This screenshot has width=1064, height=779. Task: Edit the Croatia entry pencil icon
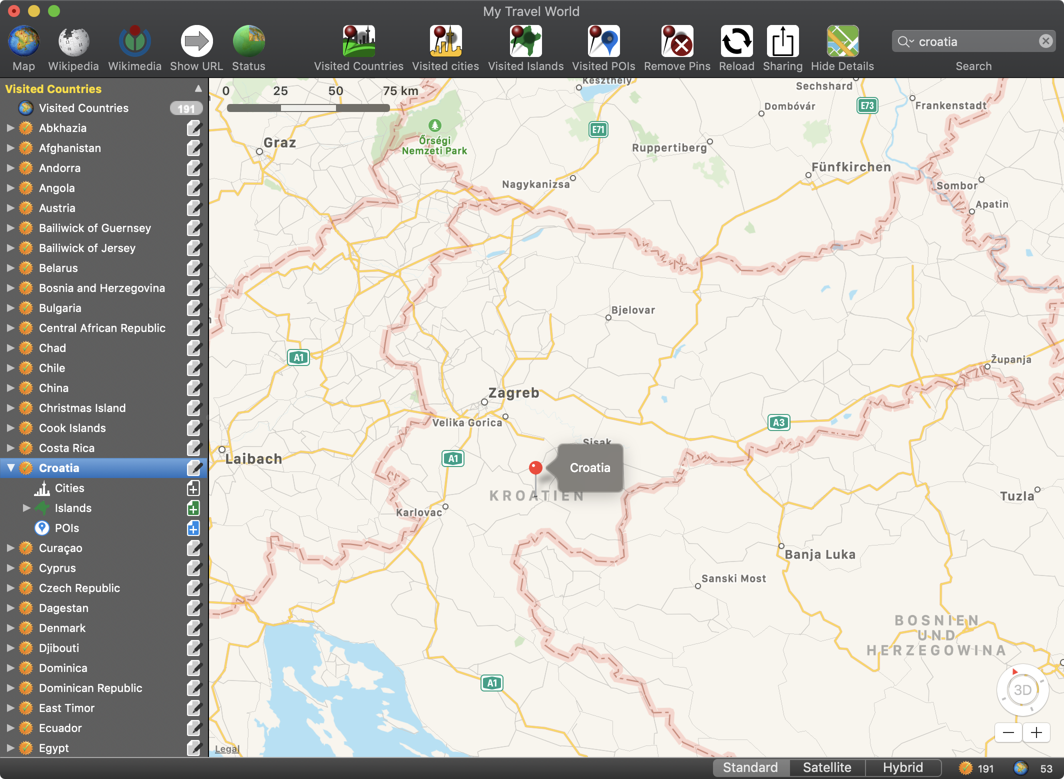(194, 468)
